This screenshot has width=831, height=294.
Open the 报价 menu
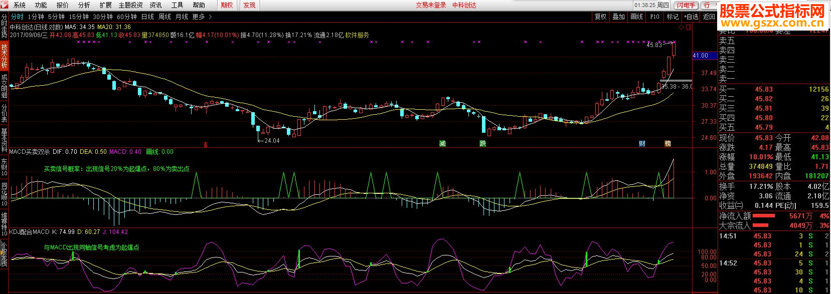(x=62, y=5)
